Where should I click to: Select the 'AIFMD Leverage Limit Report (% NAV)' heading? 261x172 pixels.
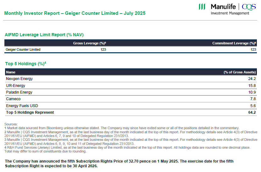pyautogui.click(x=44, y=35)
